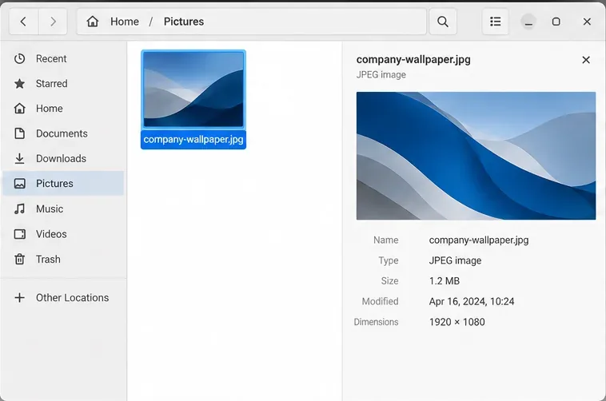Minimize the file manager window

pos(528,22)
